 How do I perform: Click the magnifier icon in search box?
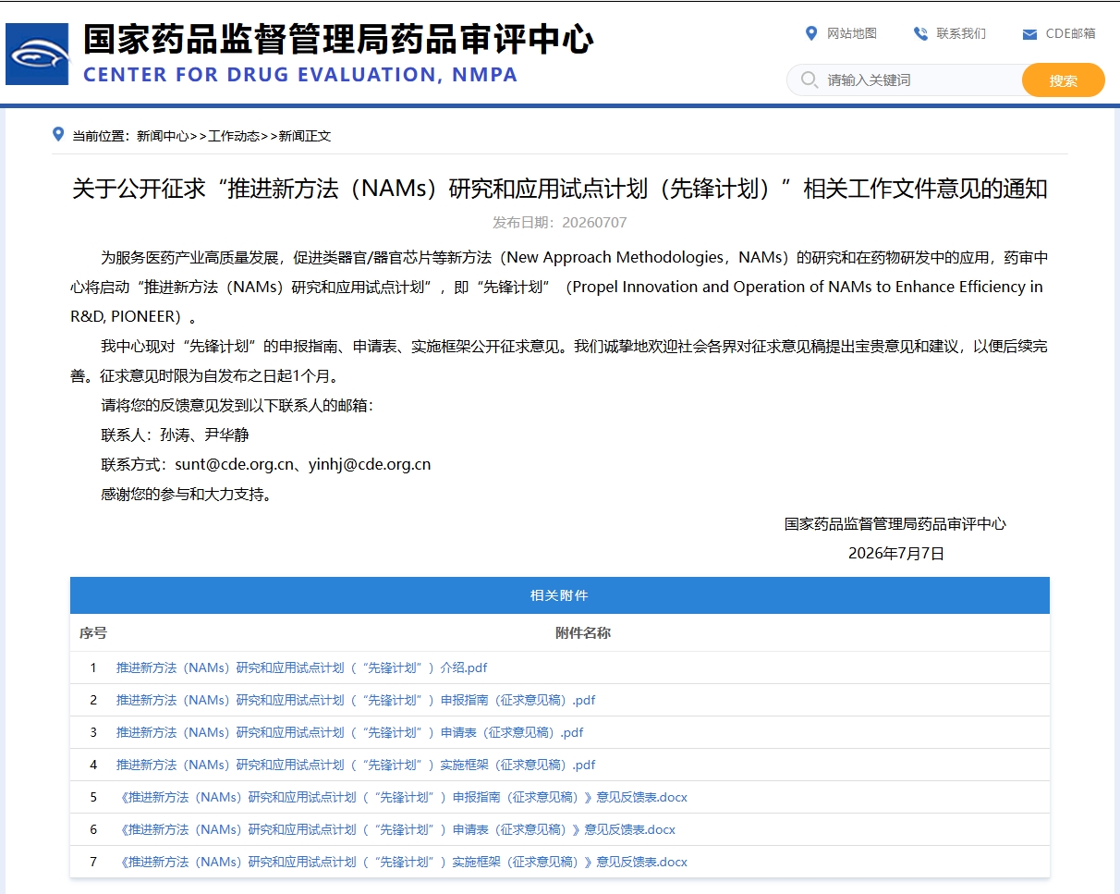(x=810, y=80)
